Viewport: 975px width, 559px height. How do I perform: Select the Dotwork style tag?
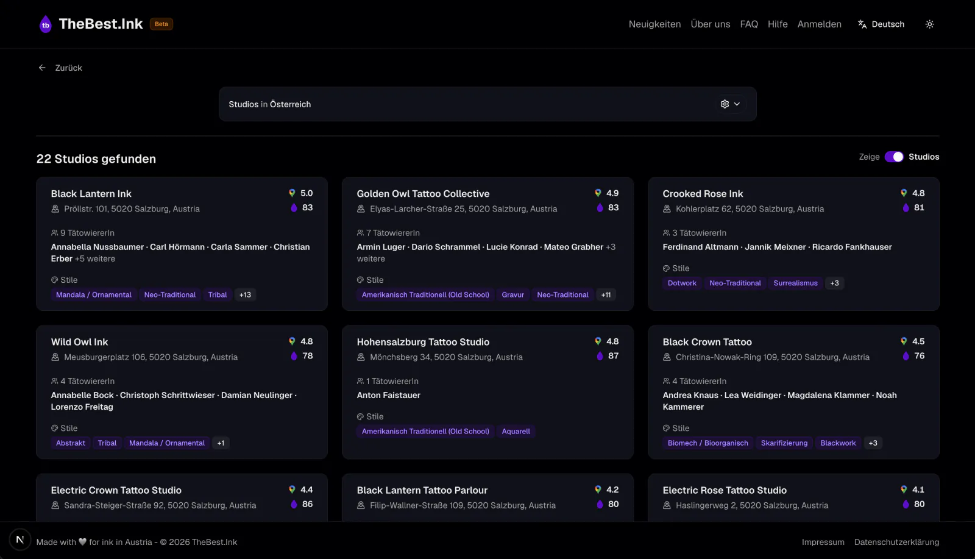[682, 283]
